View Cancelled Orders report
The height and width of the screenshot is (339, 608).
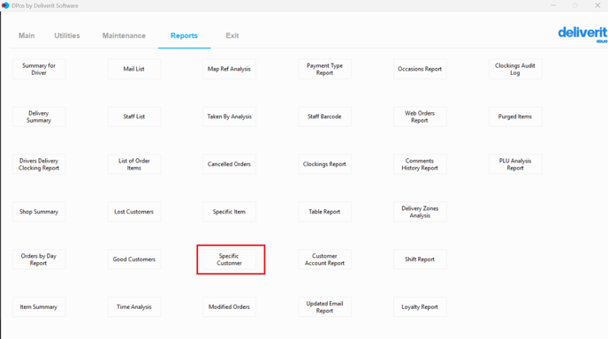[x=229, y=164]
